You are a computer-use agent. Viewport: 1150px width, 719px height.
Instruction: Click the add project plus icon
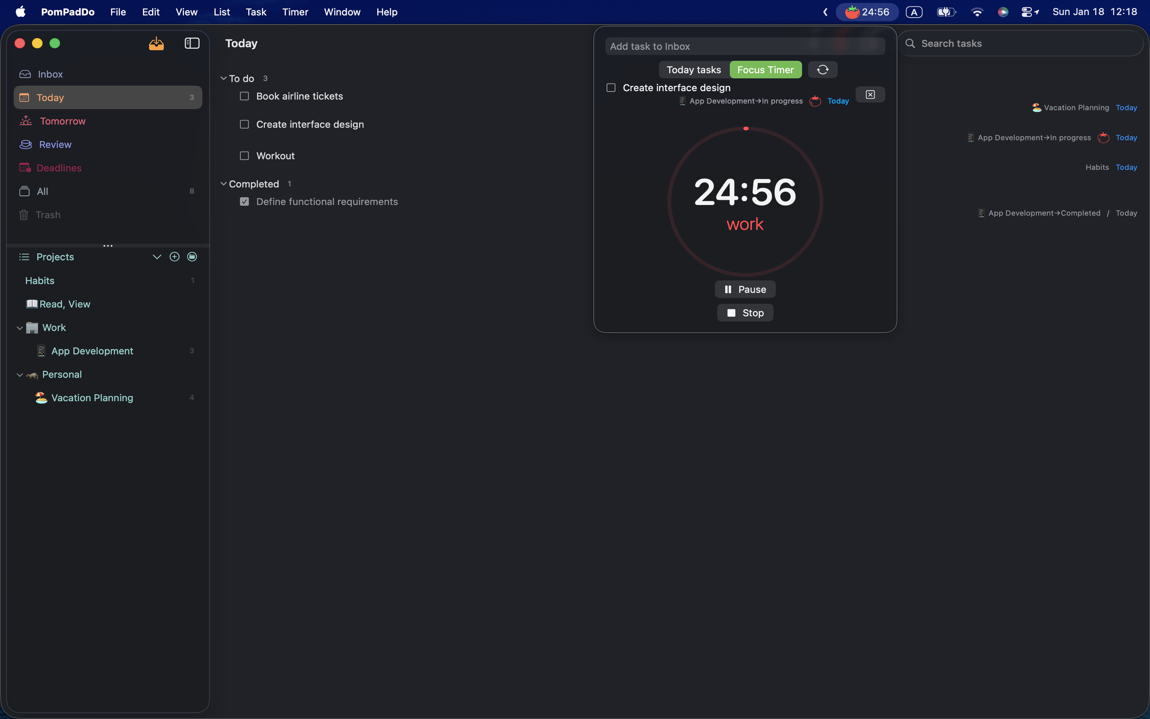click(x=174, y=257)
